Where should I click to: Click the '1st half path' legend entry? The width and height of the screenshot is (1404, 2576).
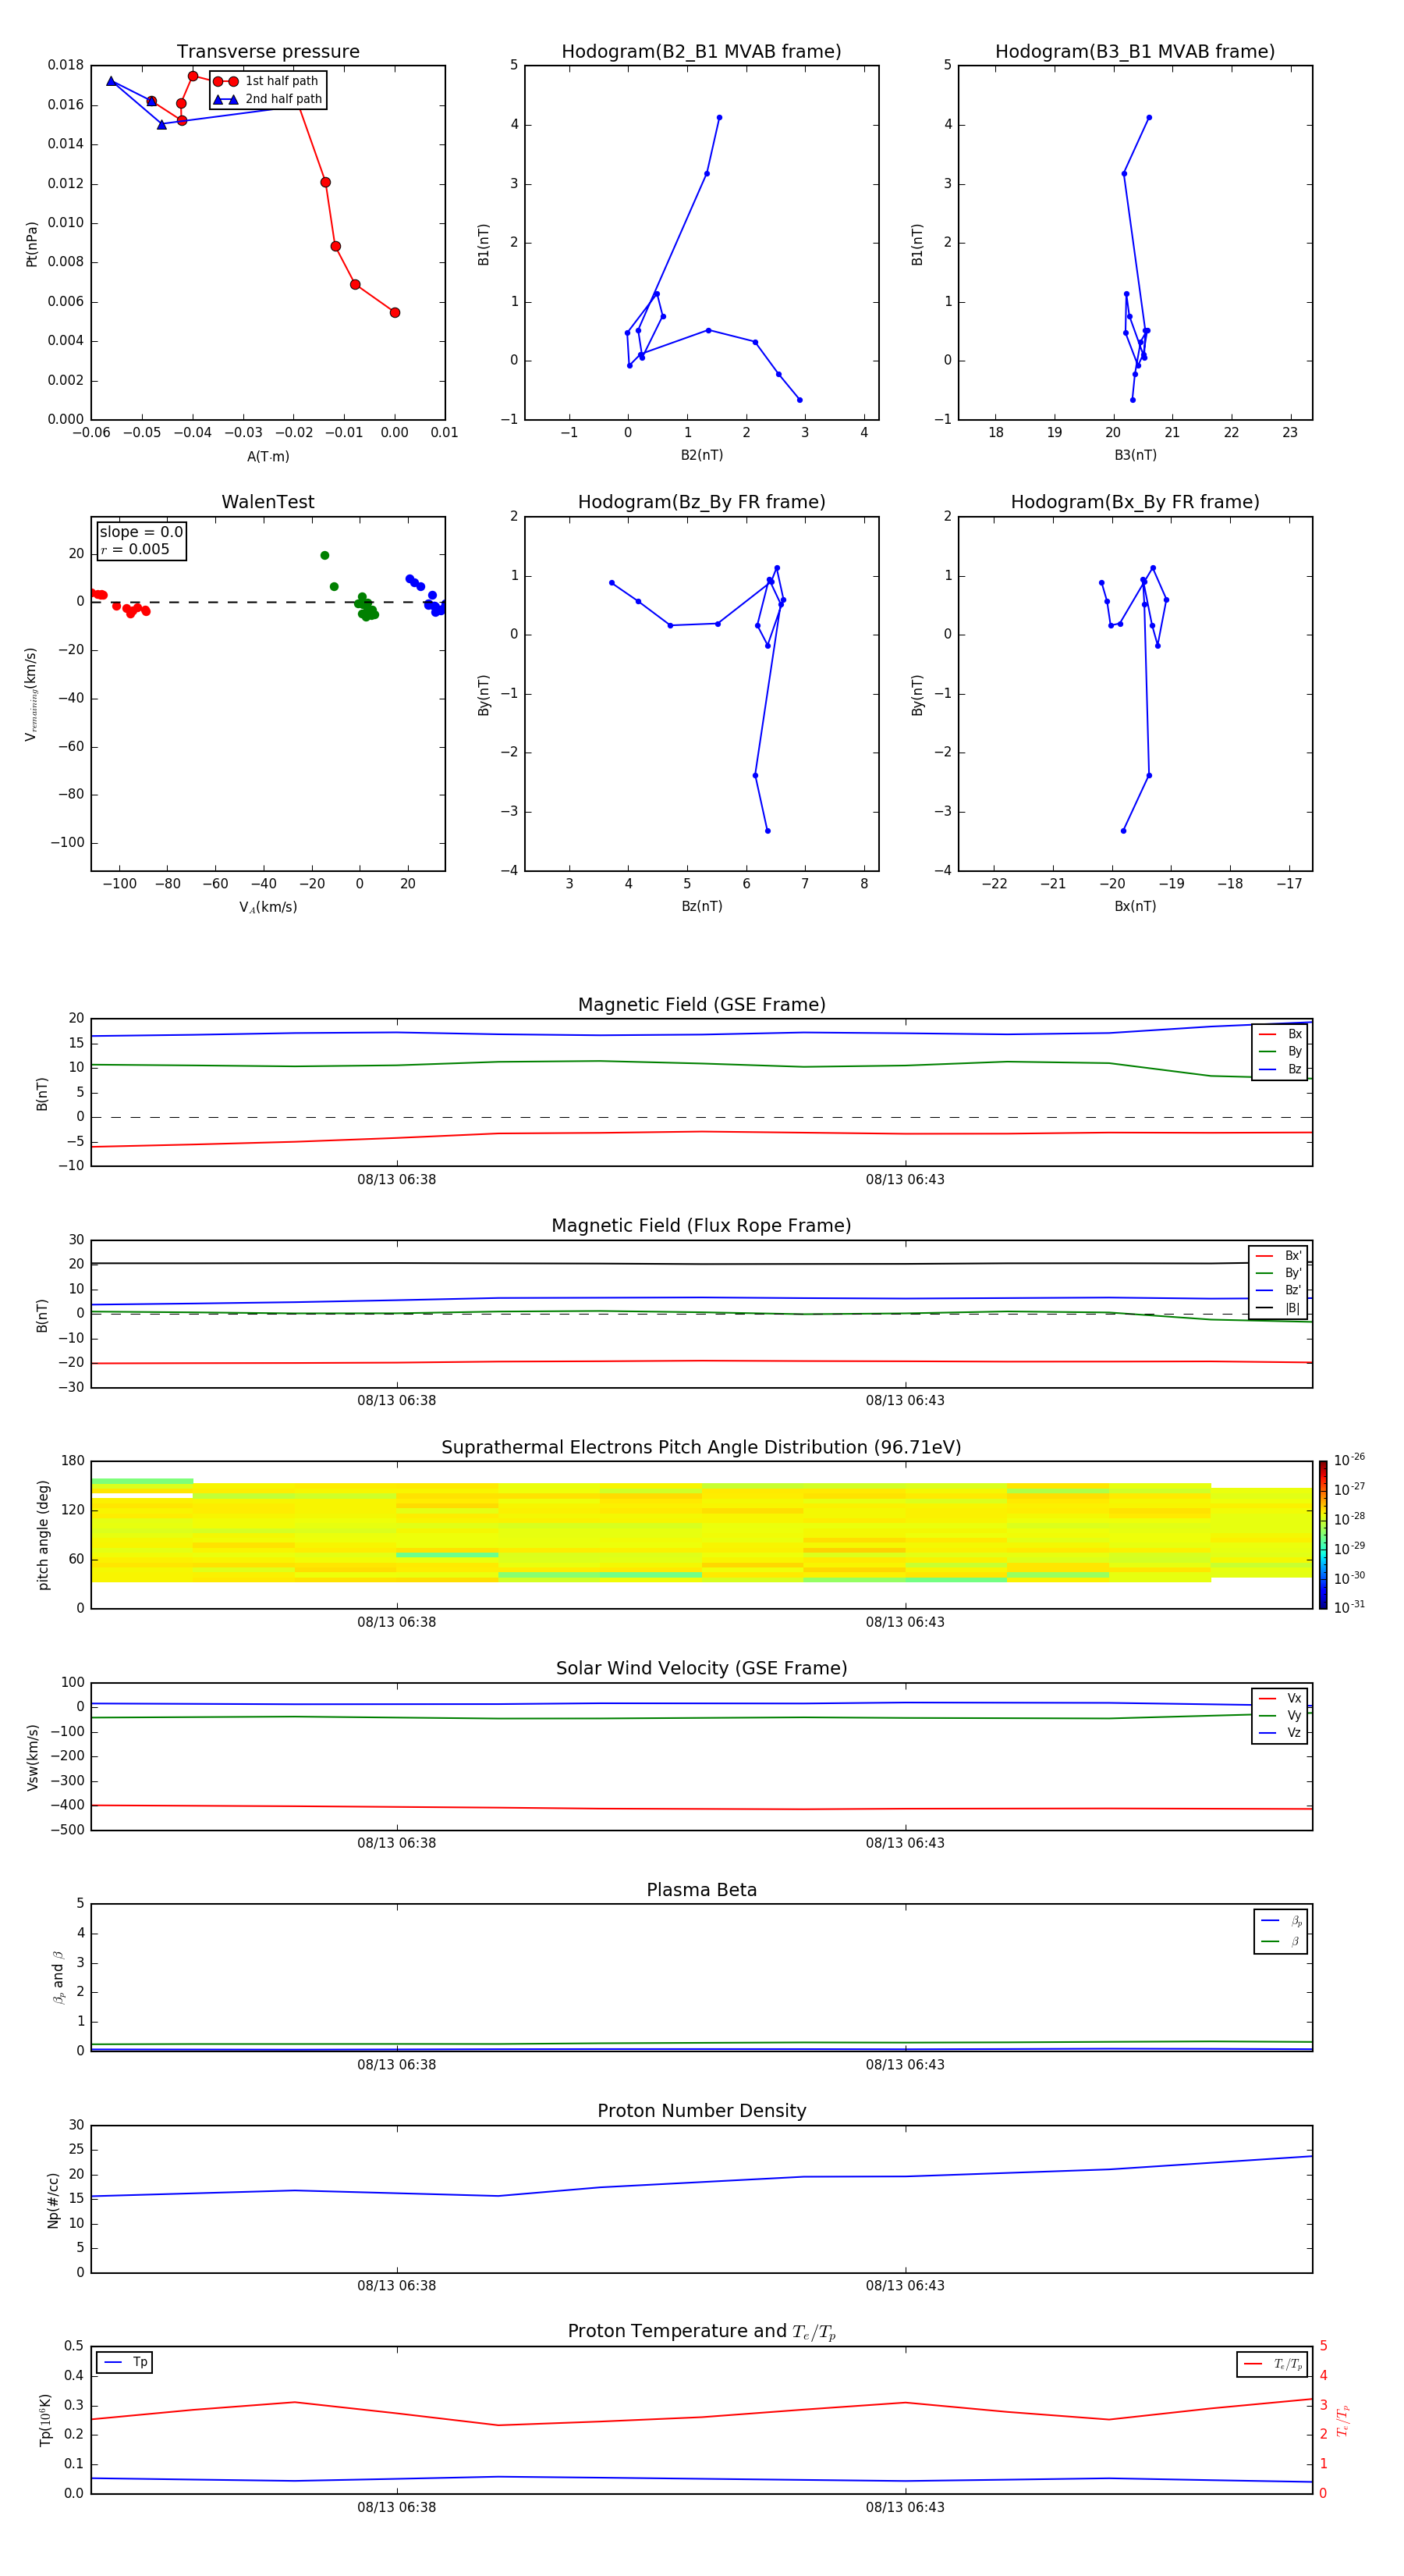[267, 81]
